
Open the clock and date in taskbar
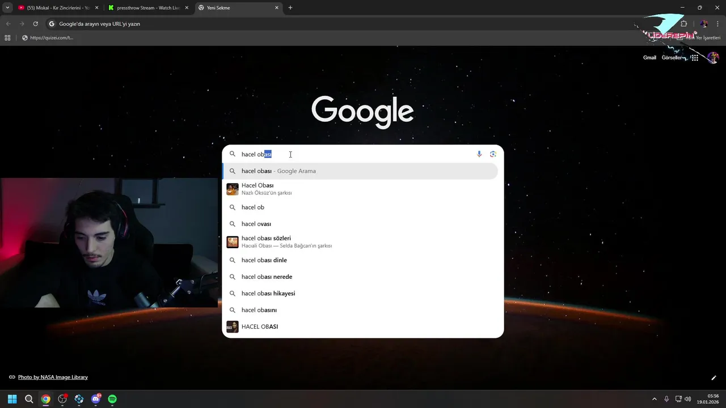pos(708,399)
